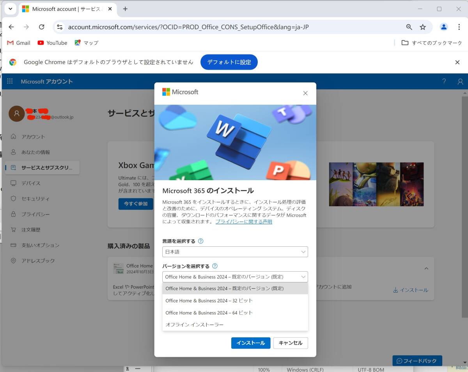This screenshot has width=468, height=372.
Task: Open the プライバシーに関する声明 link
Action: 244,222
